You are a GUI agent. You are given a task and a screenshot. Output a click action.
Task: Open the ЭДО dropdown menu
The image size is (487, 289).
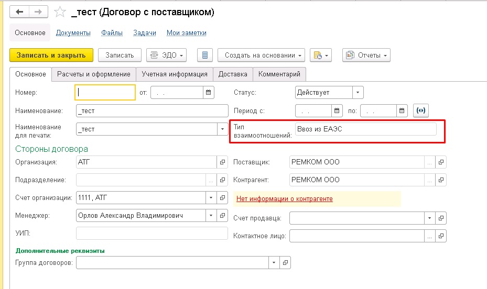pyautogui.click(x=167, y=55)
